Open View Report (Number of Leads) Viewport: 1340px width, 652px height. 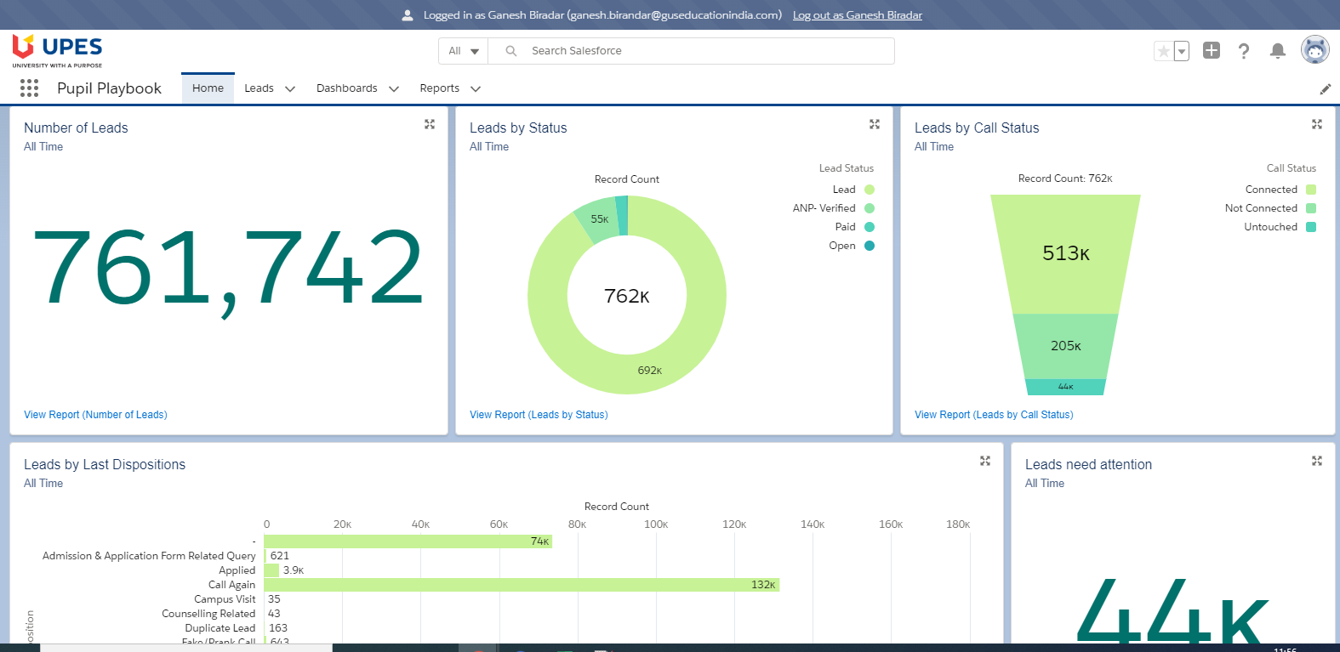[95, 415]
